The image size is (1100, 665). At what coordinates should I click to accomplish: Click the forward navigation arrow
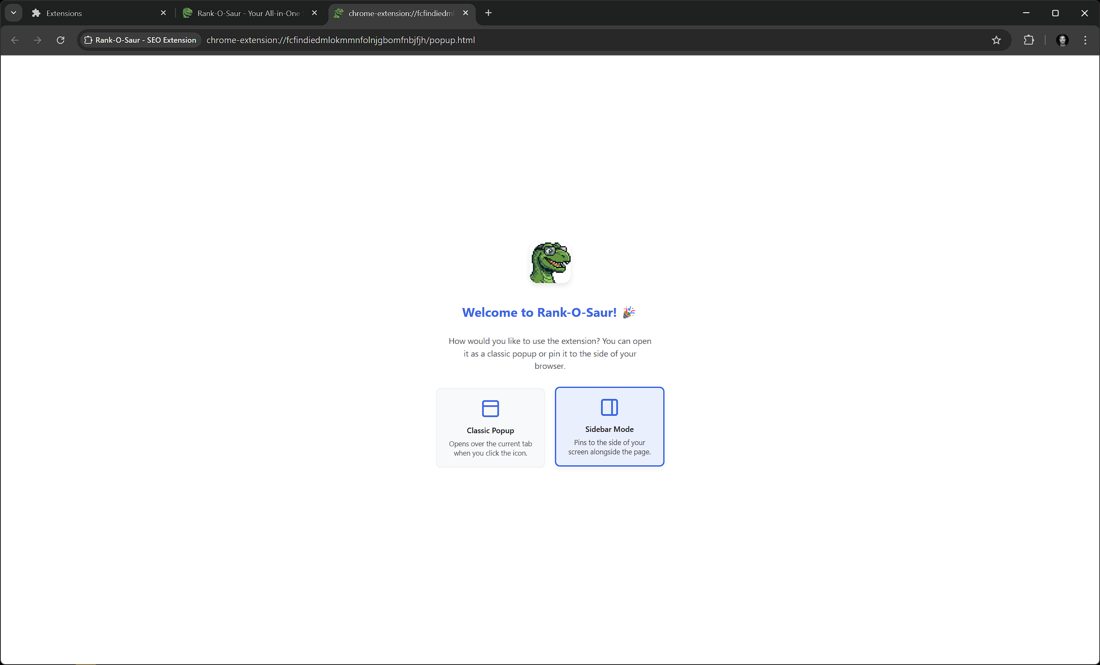pyautogui.click(x=38, y=40)
